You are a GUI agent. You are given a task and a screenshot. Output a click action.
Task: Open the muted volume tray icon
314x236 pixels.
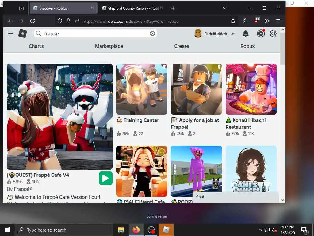coord(274,230)
